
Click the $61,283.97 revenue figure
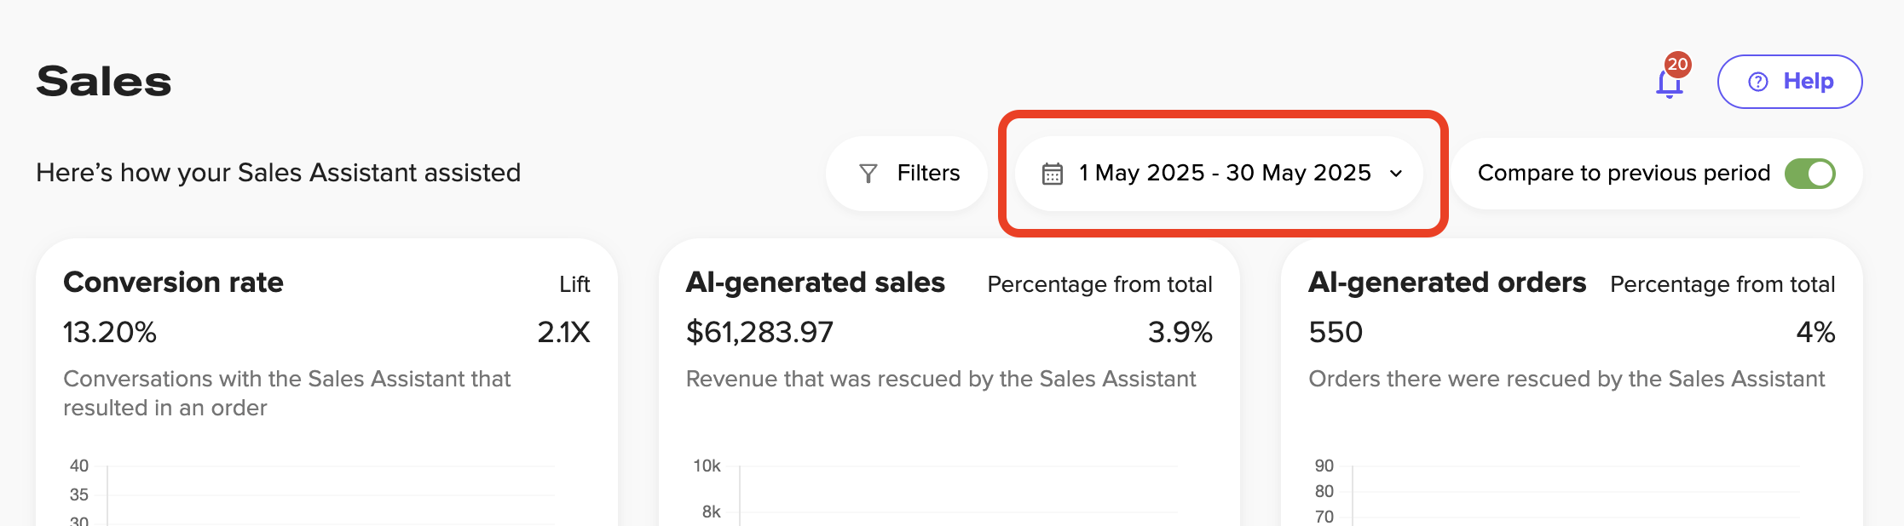[760, 332]
